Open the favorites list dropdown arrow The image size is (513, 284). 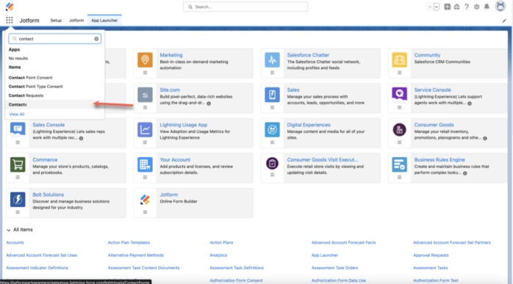coord(437,7)
